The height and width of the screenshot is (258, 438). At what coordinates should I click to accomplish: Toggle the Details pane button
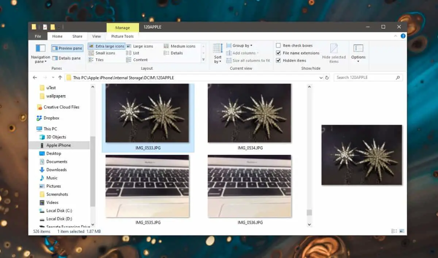(x=66, y=58)
